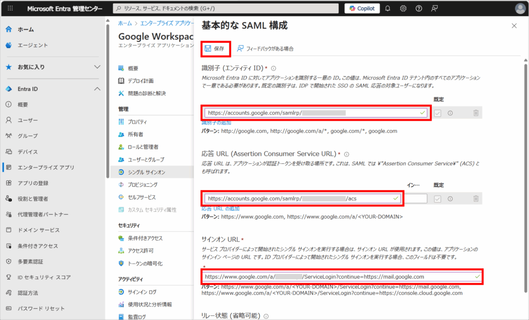Click the user avatar at top right
This screenshot has width=529, height=320.
520,9
